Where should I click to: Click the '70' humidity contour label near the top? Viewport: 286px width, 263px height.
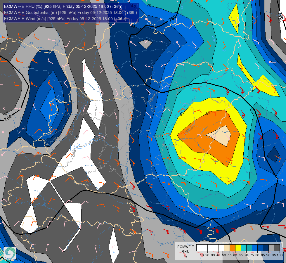[199, 6]
